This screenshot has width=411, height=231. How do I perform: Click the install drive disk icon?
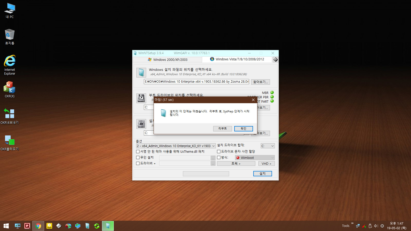[141, 124]
